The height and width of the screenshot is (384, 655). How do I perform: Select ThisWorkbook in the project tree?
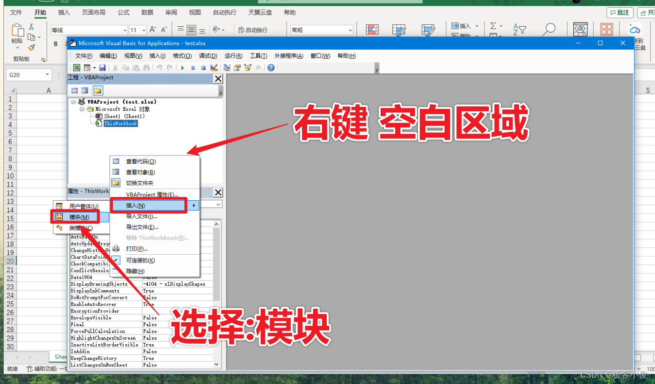[x=121, y=123]
